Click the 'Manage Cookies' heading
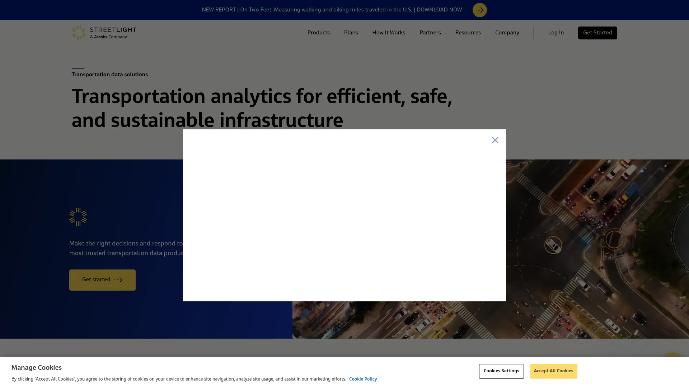This screenshot has width=689, height=387. [37, 368]
